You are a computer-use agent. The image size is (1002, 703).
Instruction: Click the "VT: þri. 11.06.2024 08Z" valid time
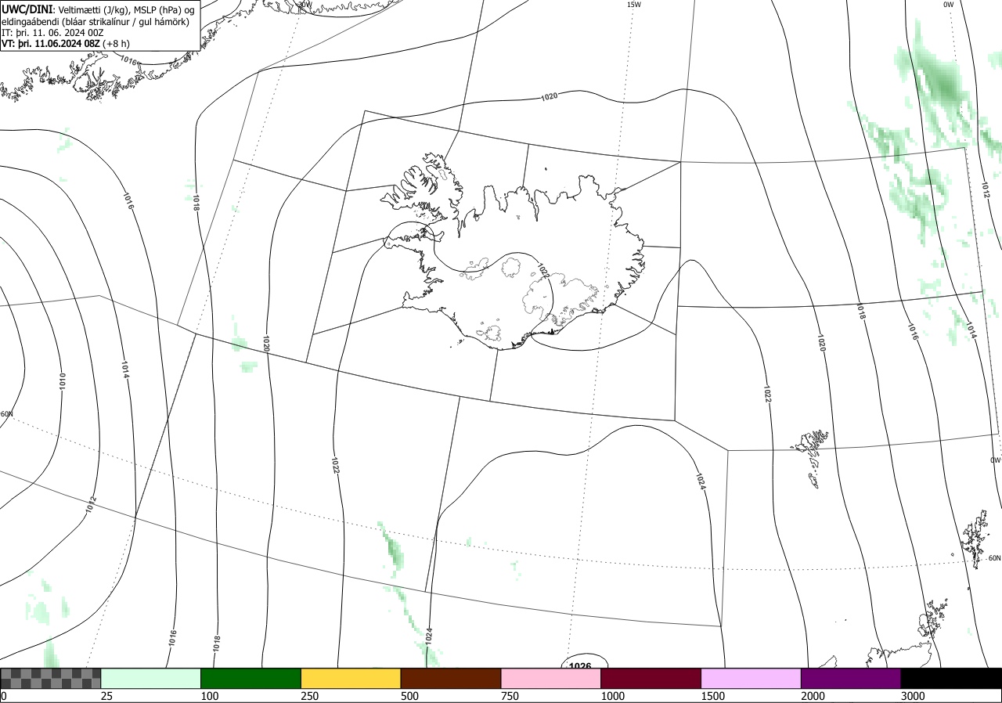[x=51, y=44]
